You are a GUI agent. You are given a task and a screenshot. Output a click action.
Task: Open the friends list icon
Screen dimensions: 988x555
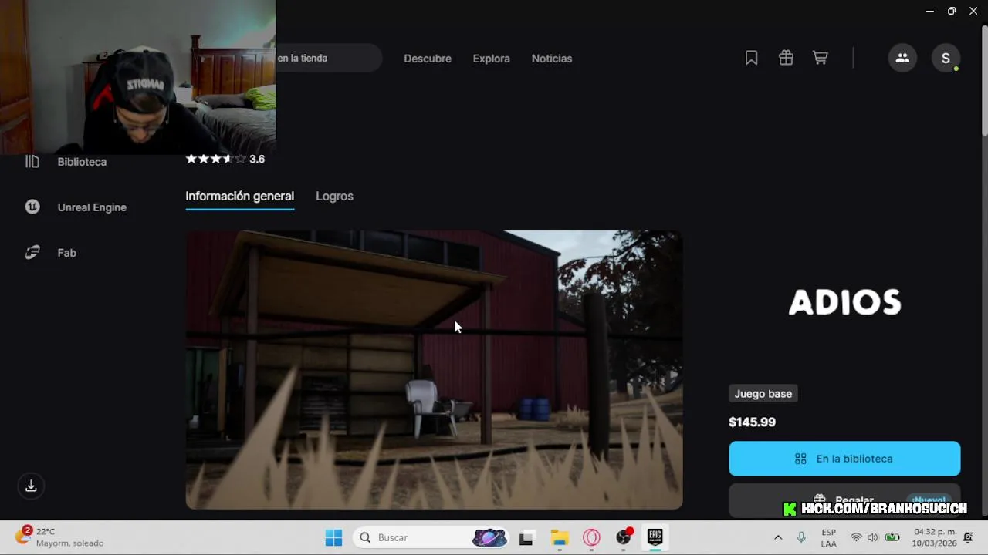point(902,58)
